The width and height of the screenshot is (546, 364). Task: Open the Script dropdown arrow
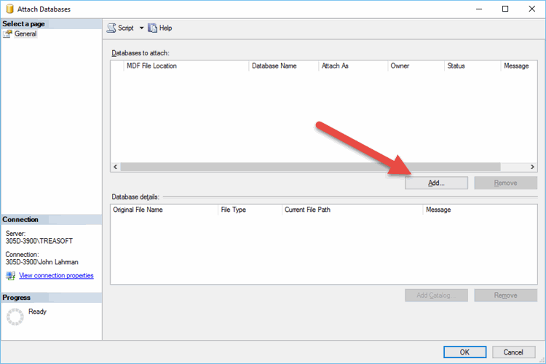point(141,28)
